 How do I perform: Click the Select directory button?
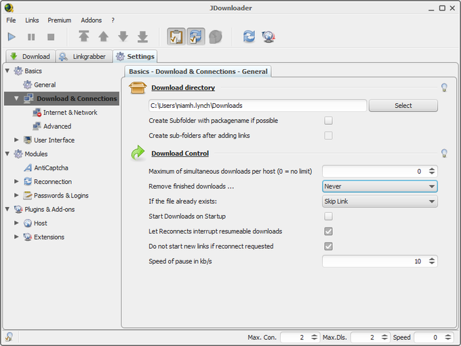pos(403,106)
